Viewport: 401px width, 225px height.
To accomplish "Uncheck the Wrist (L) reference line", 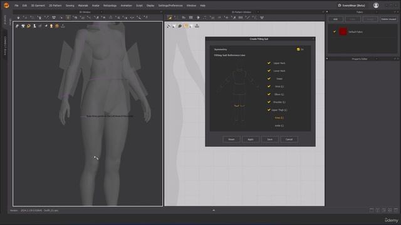I will 269,86.
